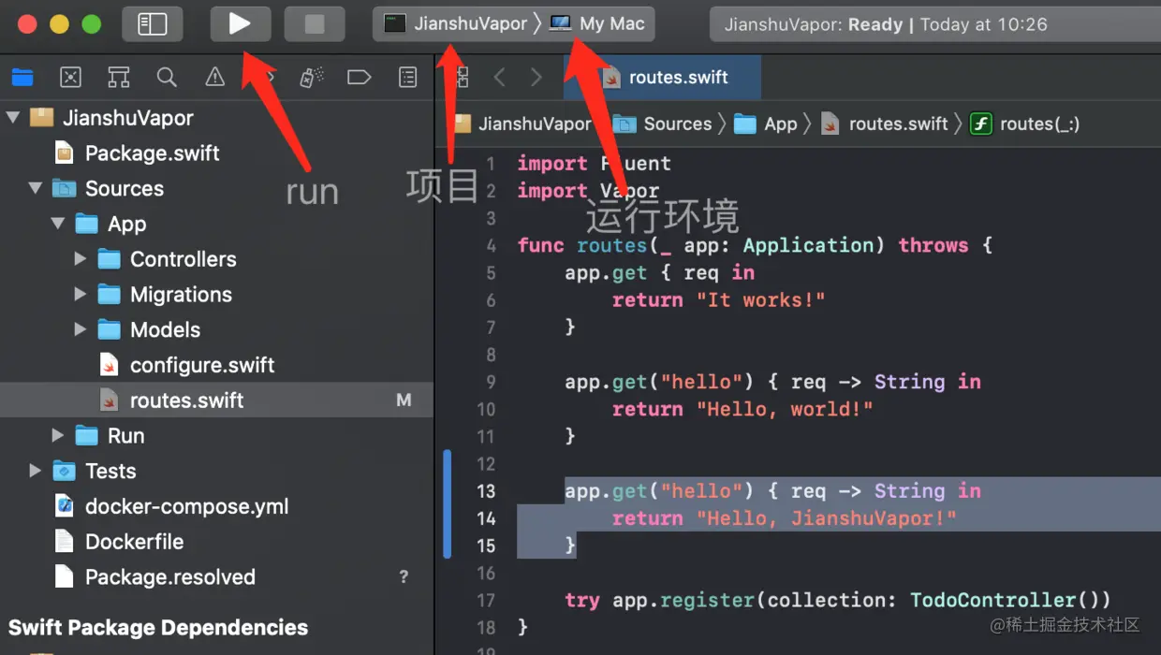
Task: Open the Report navigator list icon
Action: [408, 78]
